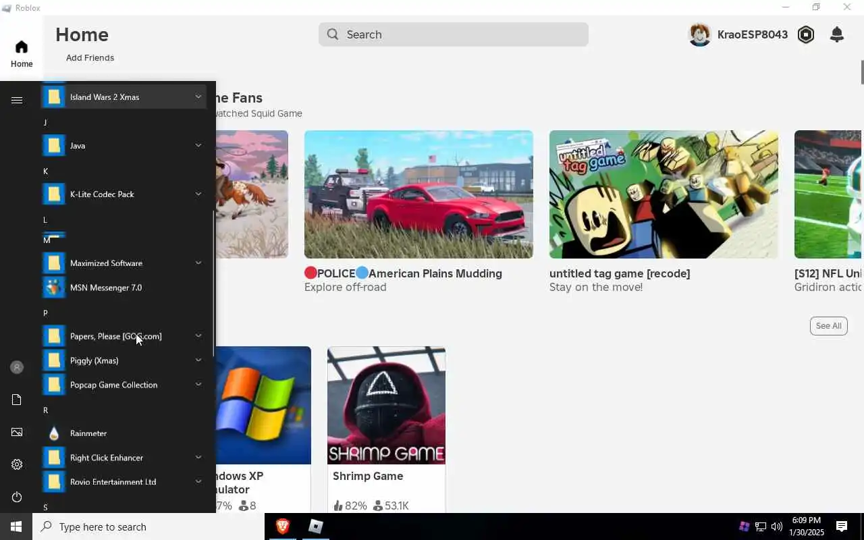Jump to the letter P header
Viewport: 864px width, 540px height.
(45, 313)
